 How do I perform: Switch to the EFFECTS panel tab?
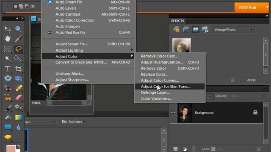[178, 21]
